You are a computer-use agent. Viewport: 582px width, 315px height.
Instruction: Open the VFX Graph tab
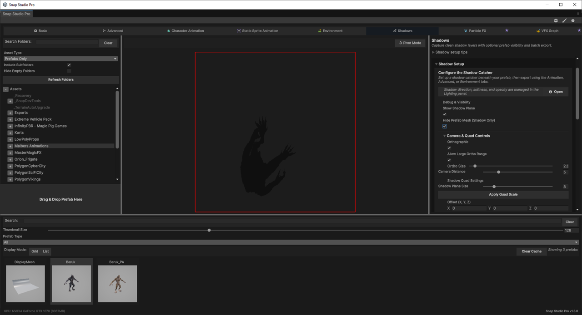547,31
